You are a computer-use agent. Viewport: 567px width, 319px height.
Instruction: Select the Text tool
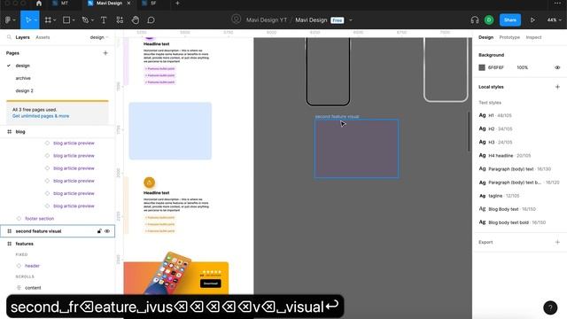(x=104, y=20)
